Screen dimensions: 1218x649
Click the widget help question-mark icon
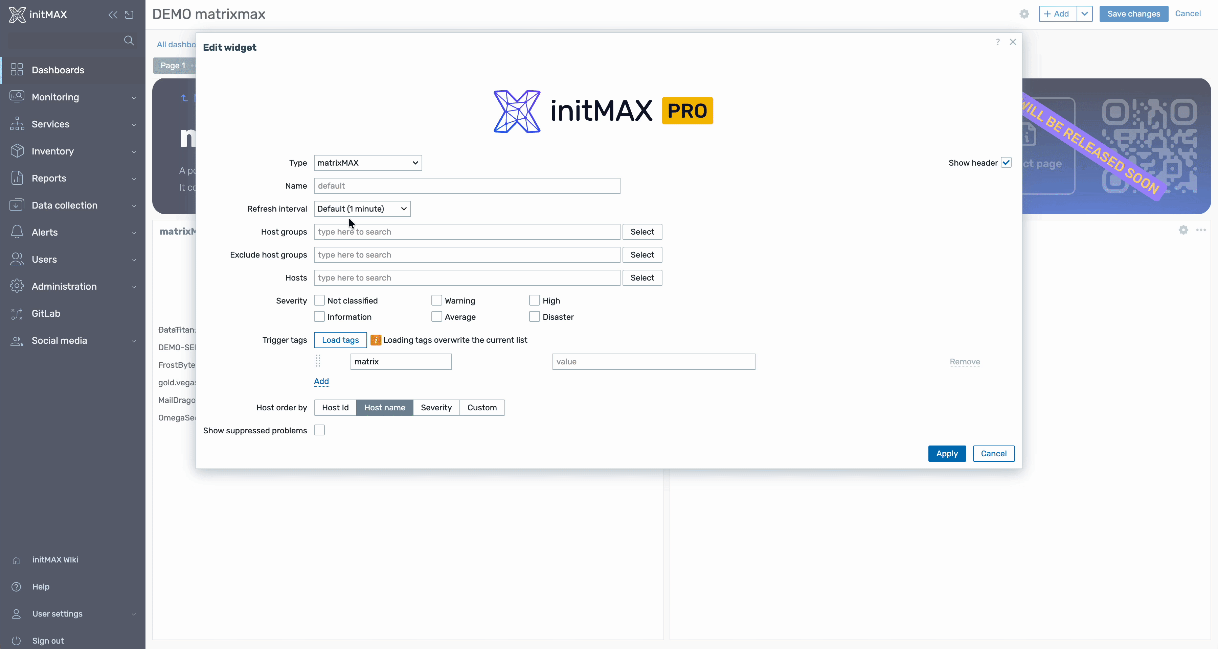click(x=998, y=42)
